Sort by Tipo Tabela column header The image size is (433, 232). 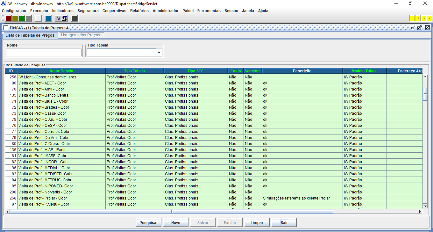pos(135,71)
